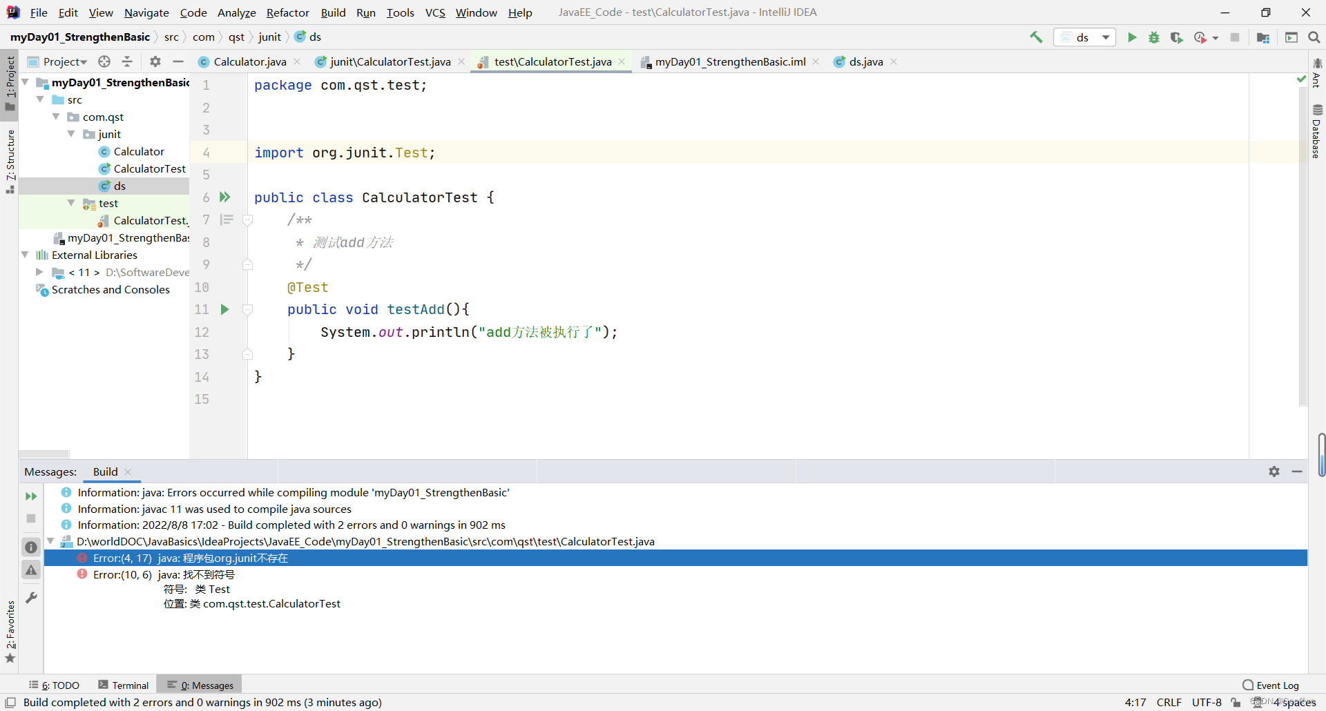
Task: Select Calculator class in project tree
Action: click(x=139, y=151)
